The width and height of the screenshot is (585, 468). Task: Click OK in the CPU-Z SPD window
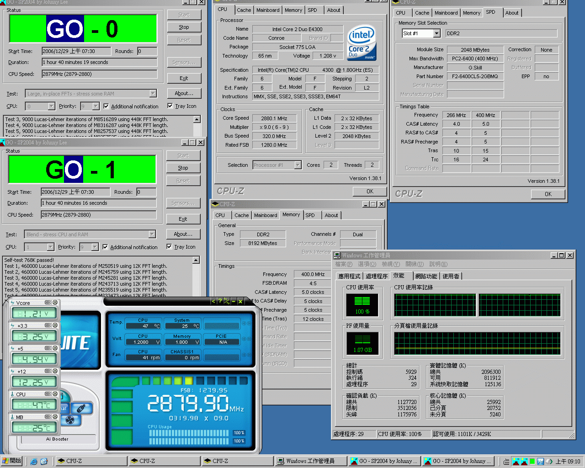548,194
